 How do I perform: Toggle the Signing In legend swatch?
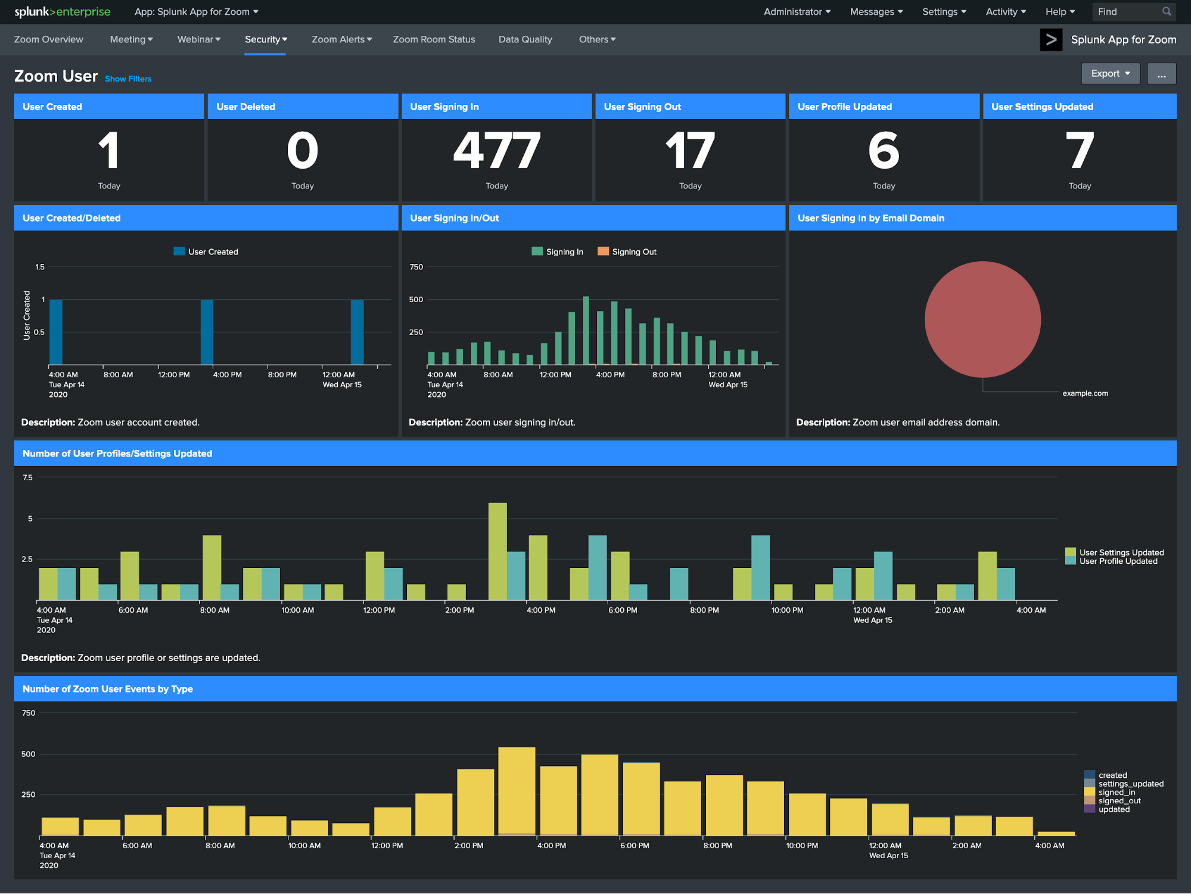[x=537, y=252]
